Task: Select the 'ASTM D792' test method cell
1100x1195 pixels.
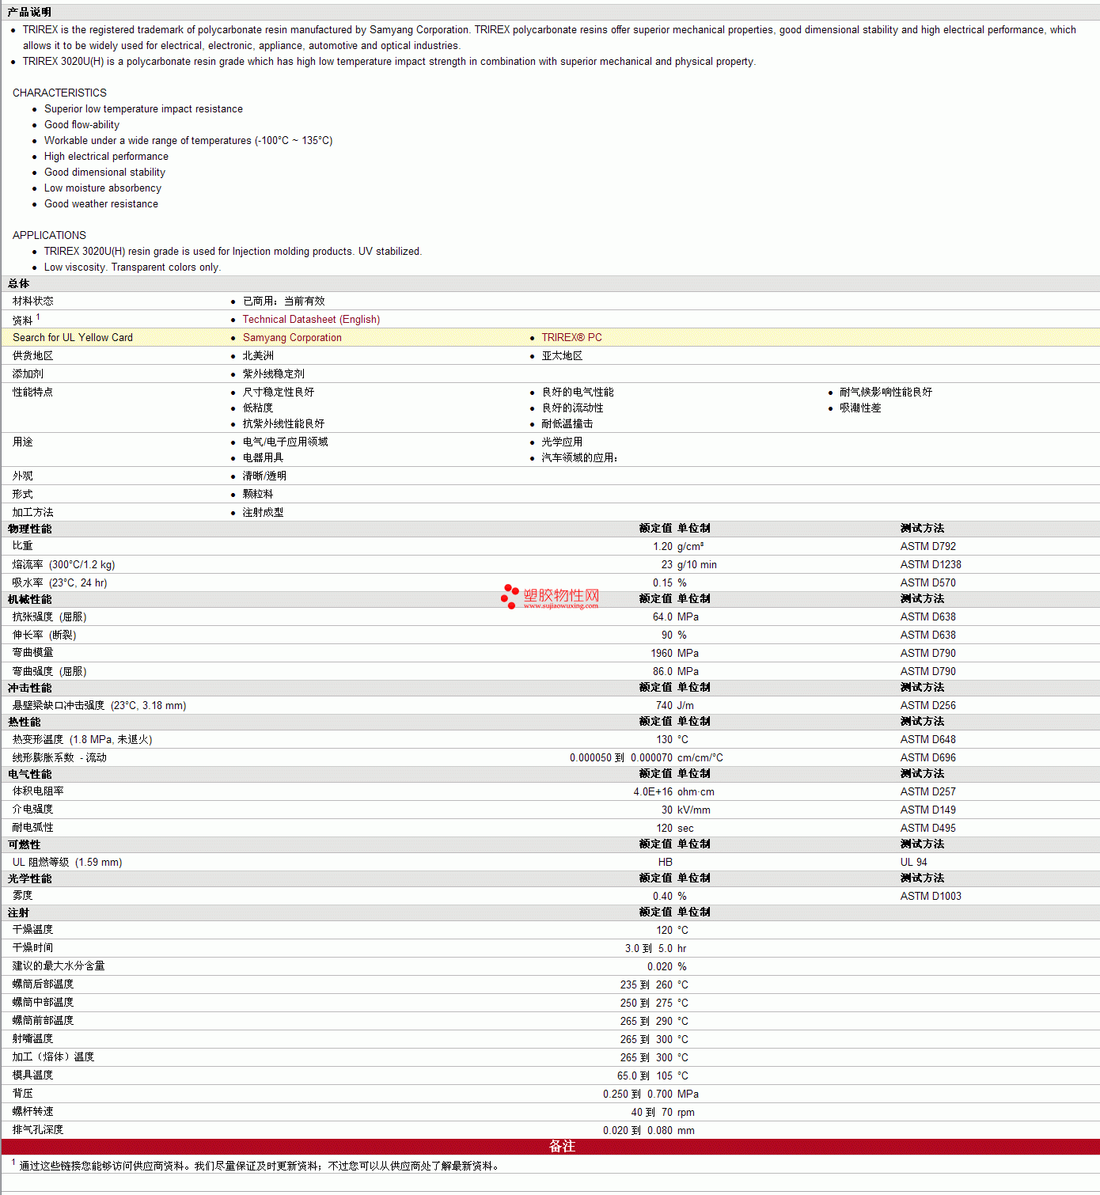Action: tap(927, 547)
